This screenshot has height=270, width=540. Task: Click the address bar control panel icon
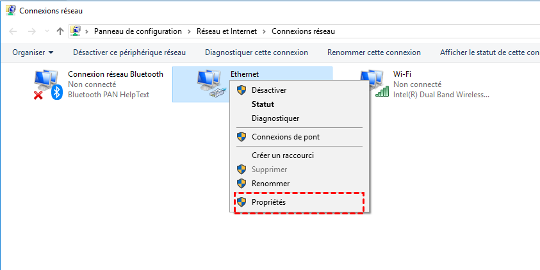76,31
